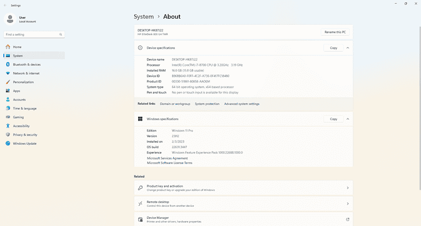The width and height of the screenshot is (421, 226).
Task: Open Personalization settings page
Action: pos(34,82)
